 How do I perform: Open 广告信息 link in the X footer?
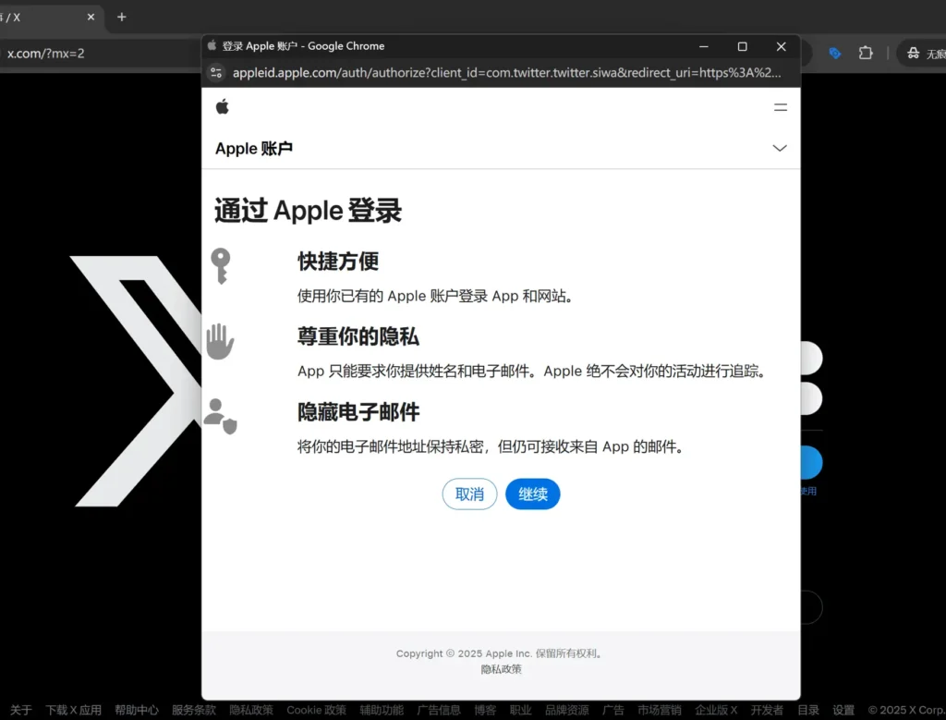pos(439,711)
